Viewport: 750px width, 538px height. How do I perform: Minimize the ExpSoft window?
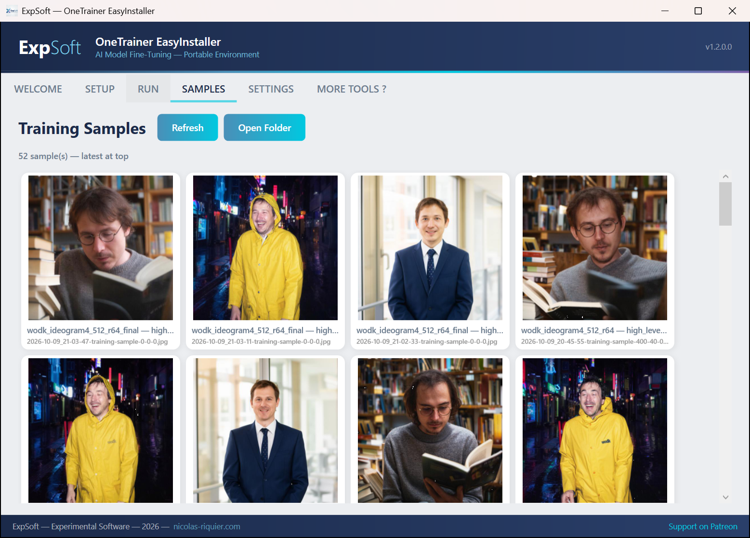tap(665, 11)
